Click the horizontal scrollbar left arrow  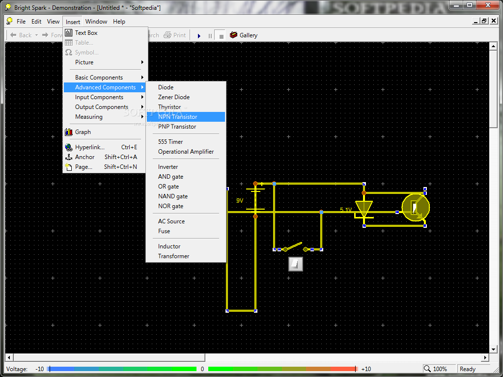[9, 357]
